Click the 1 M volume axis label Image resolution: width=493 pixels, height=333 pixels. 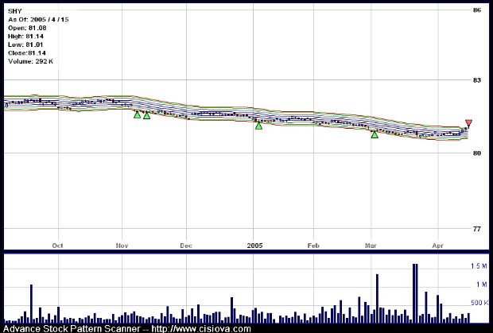point(482,285)
